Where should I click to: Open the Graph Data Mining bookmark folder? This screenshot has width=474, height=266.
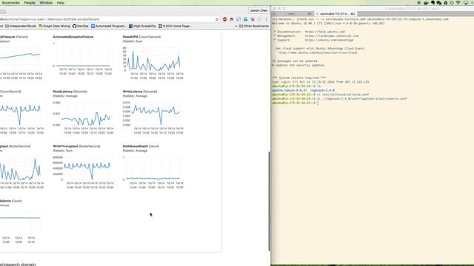pos(55,27)
